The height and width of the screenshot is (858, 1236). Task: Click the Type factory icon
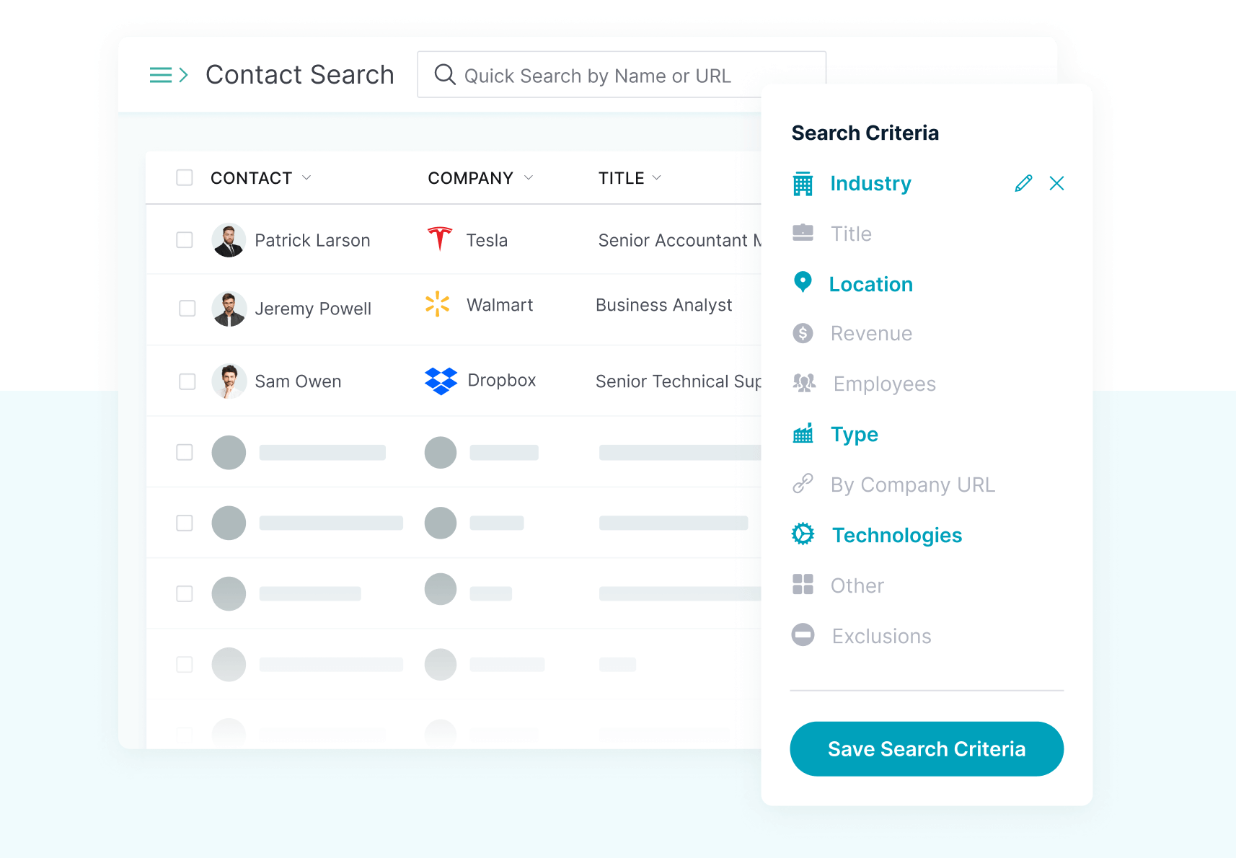pos(803,434)
